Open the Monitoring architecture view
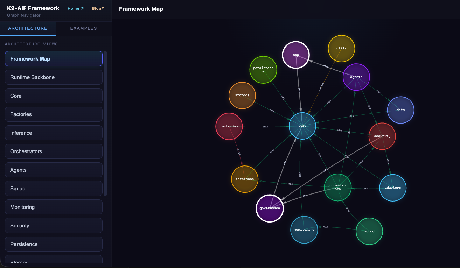460x268 pixels. pos(54,207)
